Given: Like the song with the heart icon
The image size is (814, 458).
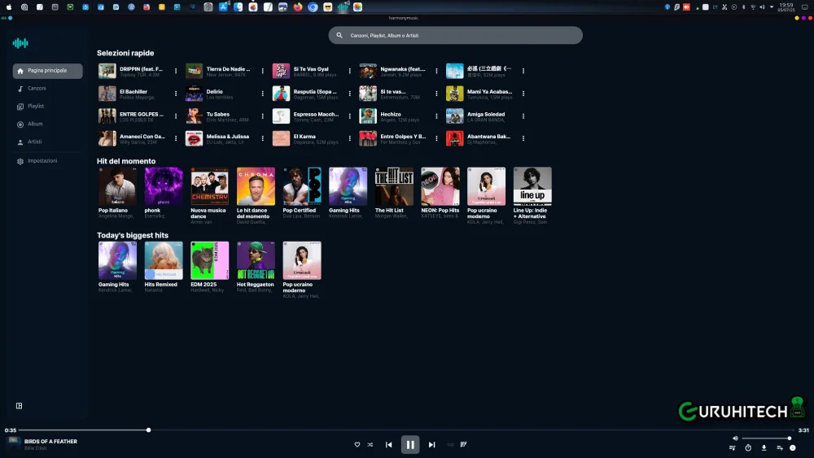Looking at the screenshot, I should [x=357, y=444].
